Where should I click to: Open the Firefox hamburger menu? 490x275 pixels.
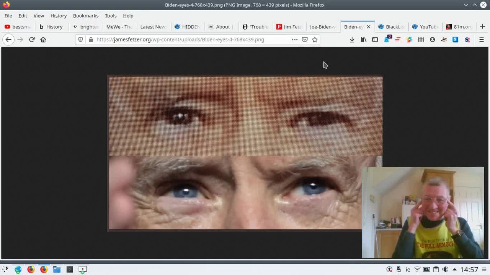coord(482,39)
